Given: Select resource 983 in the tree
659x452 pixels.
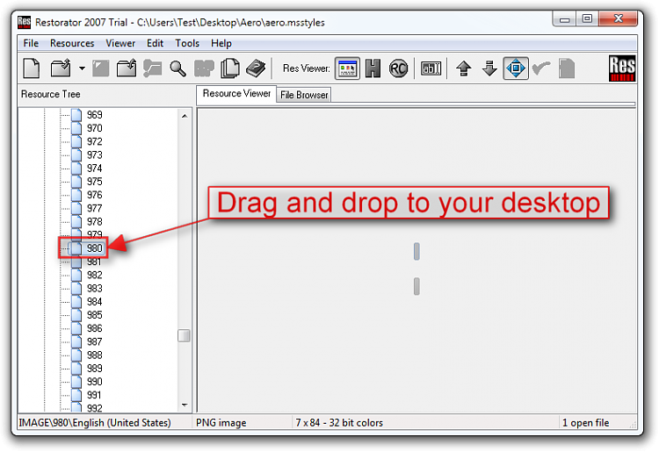Looking at the screenshot, I should (x=95, y=289).
